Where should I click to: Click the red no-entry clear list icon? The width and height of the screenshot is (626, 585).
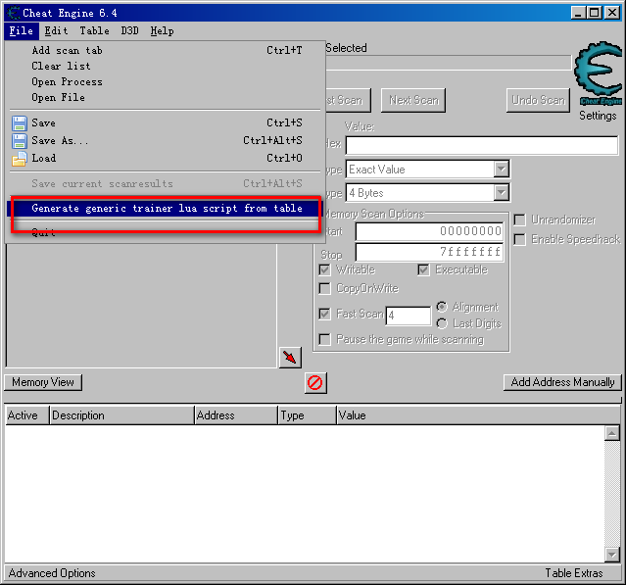(x=315, y=382)
